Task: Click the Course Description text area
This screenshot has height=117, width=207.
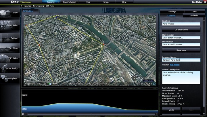Action: [181, 78]
